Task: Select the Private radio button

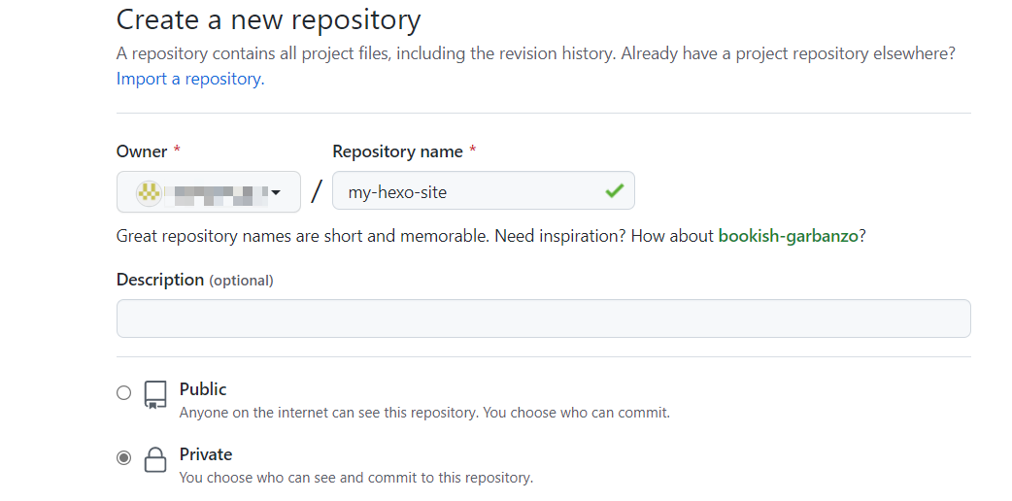Action: 123,457
